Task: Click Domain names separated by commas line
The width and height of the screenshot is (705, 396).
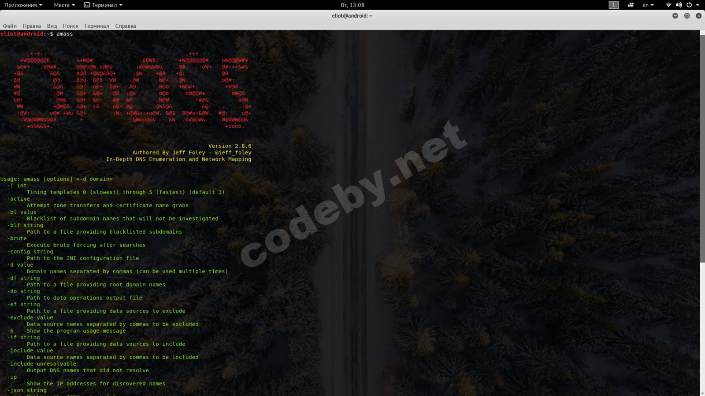Action: [x=127, y=271]
